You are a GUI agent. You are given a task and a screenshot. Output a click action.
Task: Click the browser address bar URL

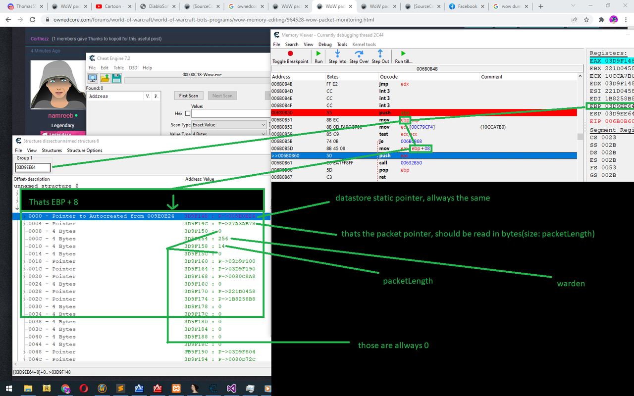tap(213, 20)
